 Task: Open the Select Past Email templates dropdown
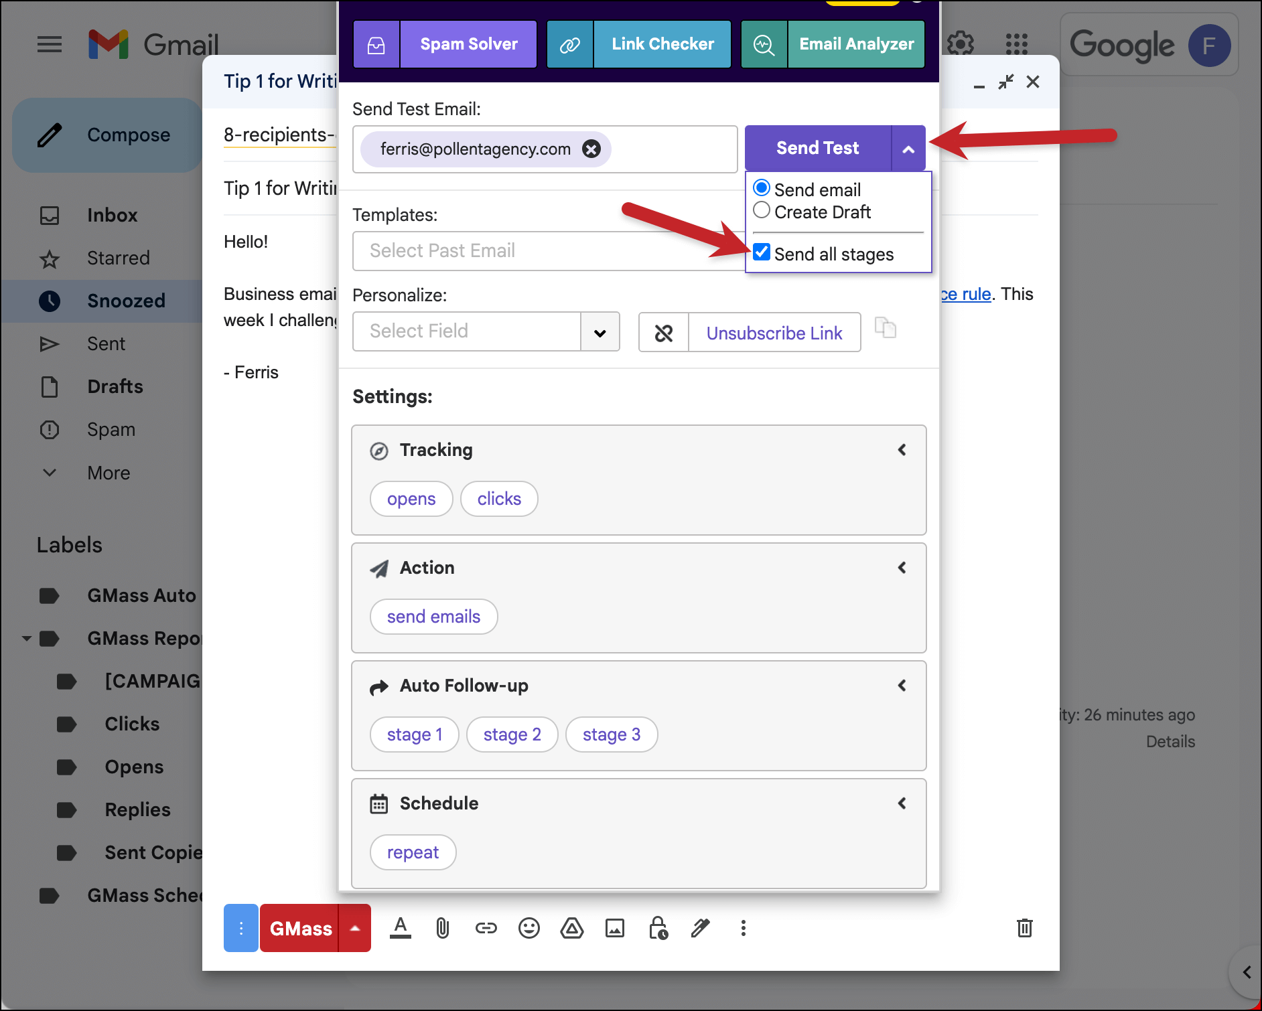(x=549, y=251)
